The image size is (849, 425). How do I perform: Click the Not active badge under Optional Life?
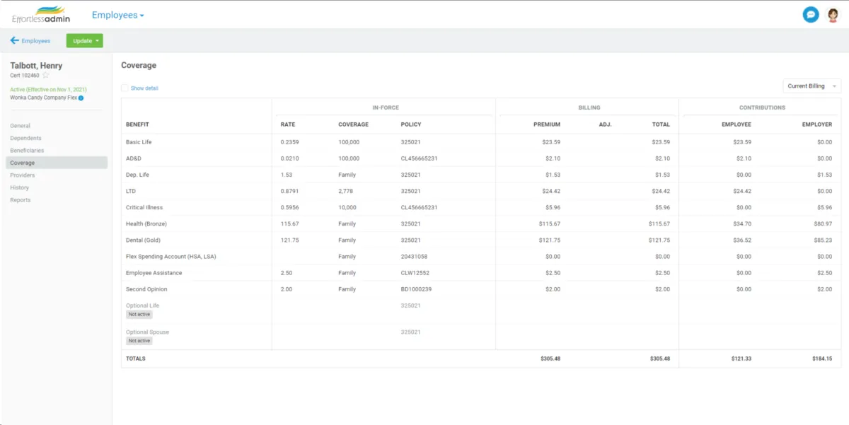point(139,314)
